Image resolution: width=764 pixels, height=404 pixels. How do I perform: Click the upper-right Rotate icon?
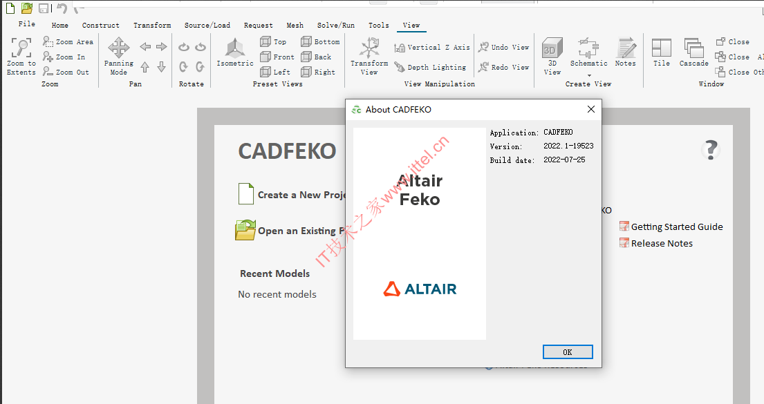point(201,47)
